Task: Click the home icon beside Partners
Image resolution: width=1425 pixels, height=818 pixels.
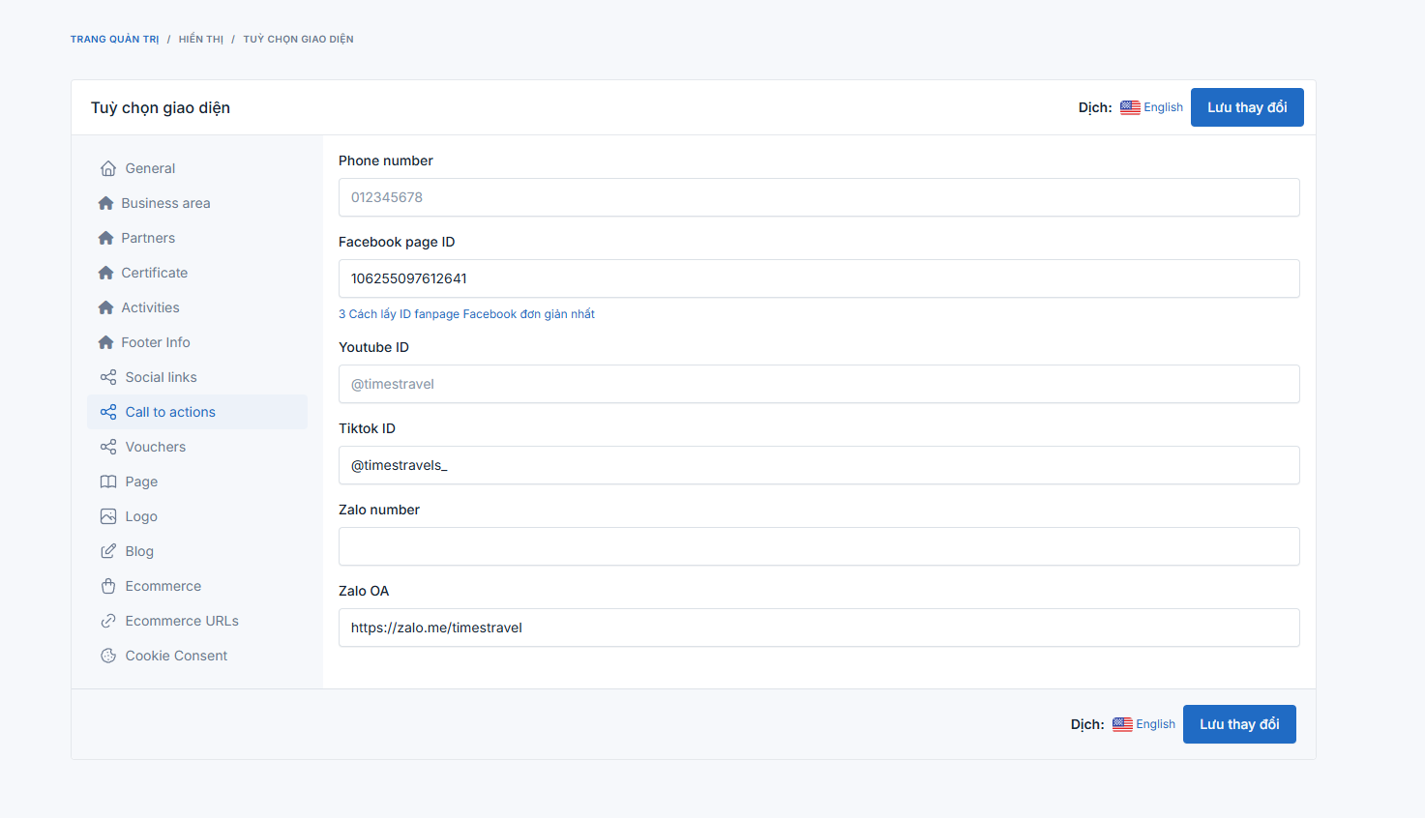Action: (x=106, y=238)
